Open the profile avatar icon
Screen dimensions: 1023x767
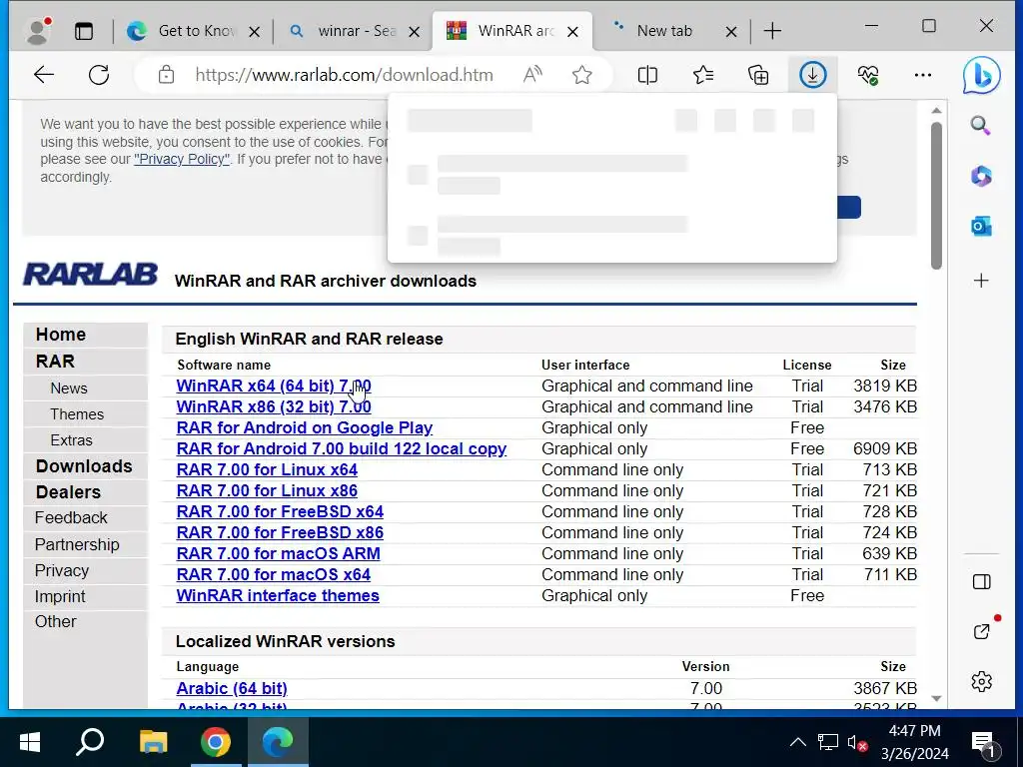[x=38, y=31]
